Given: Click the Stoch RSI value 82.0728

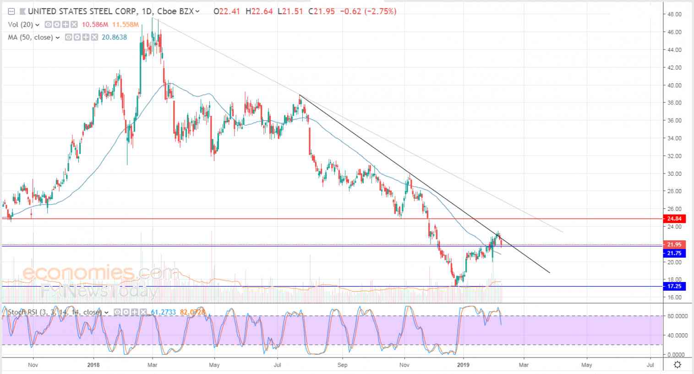Looking at the screenshot, I should 192,312.
